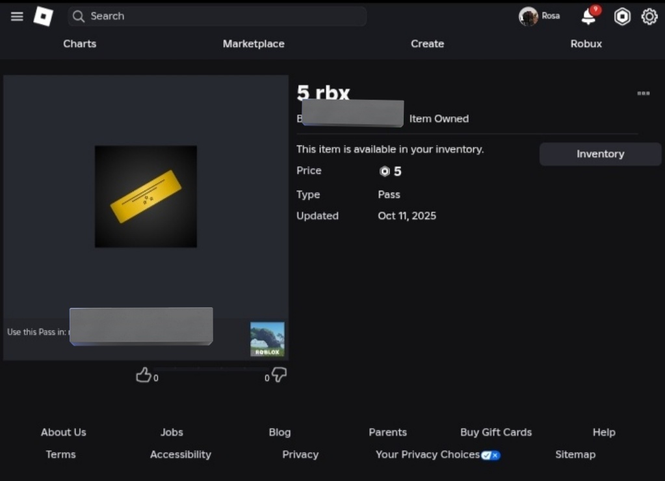Open the Parents footer link
This screenshot has width=665, height=481.
pyautogui.click(x=387, y=432)
